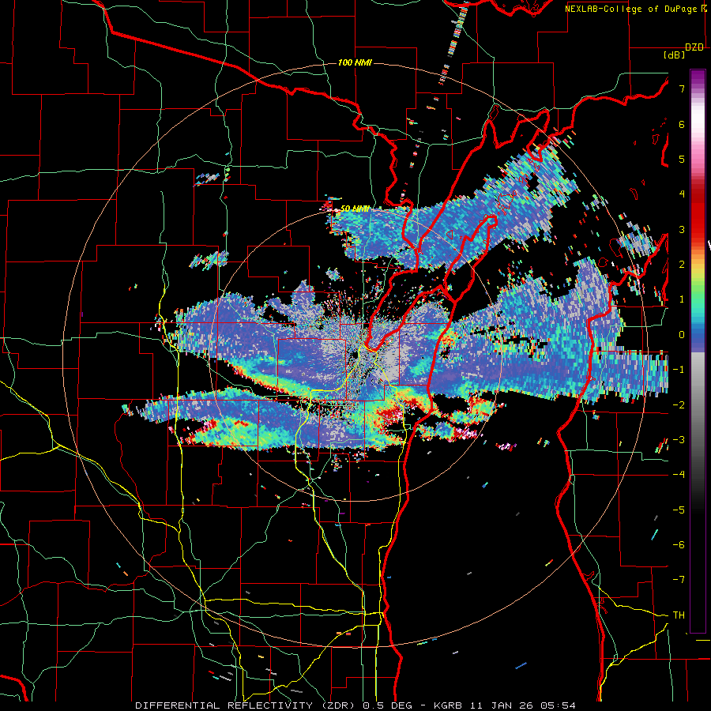Click the 1 dB scale label

(682, 299)
